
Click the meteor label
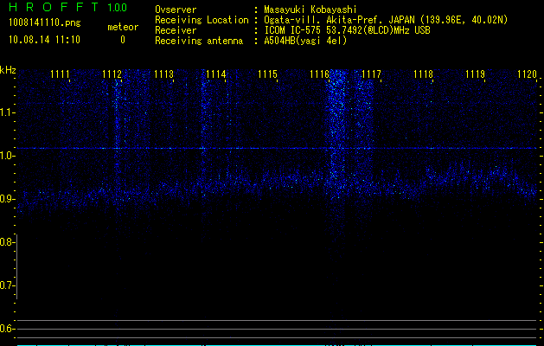pos(123,27)
